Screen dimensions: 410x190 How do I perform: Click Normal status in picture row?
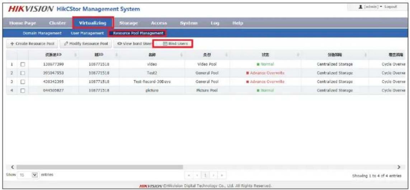point(265,91)
